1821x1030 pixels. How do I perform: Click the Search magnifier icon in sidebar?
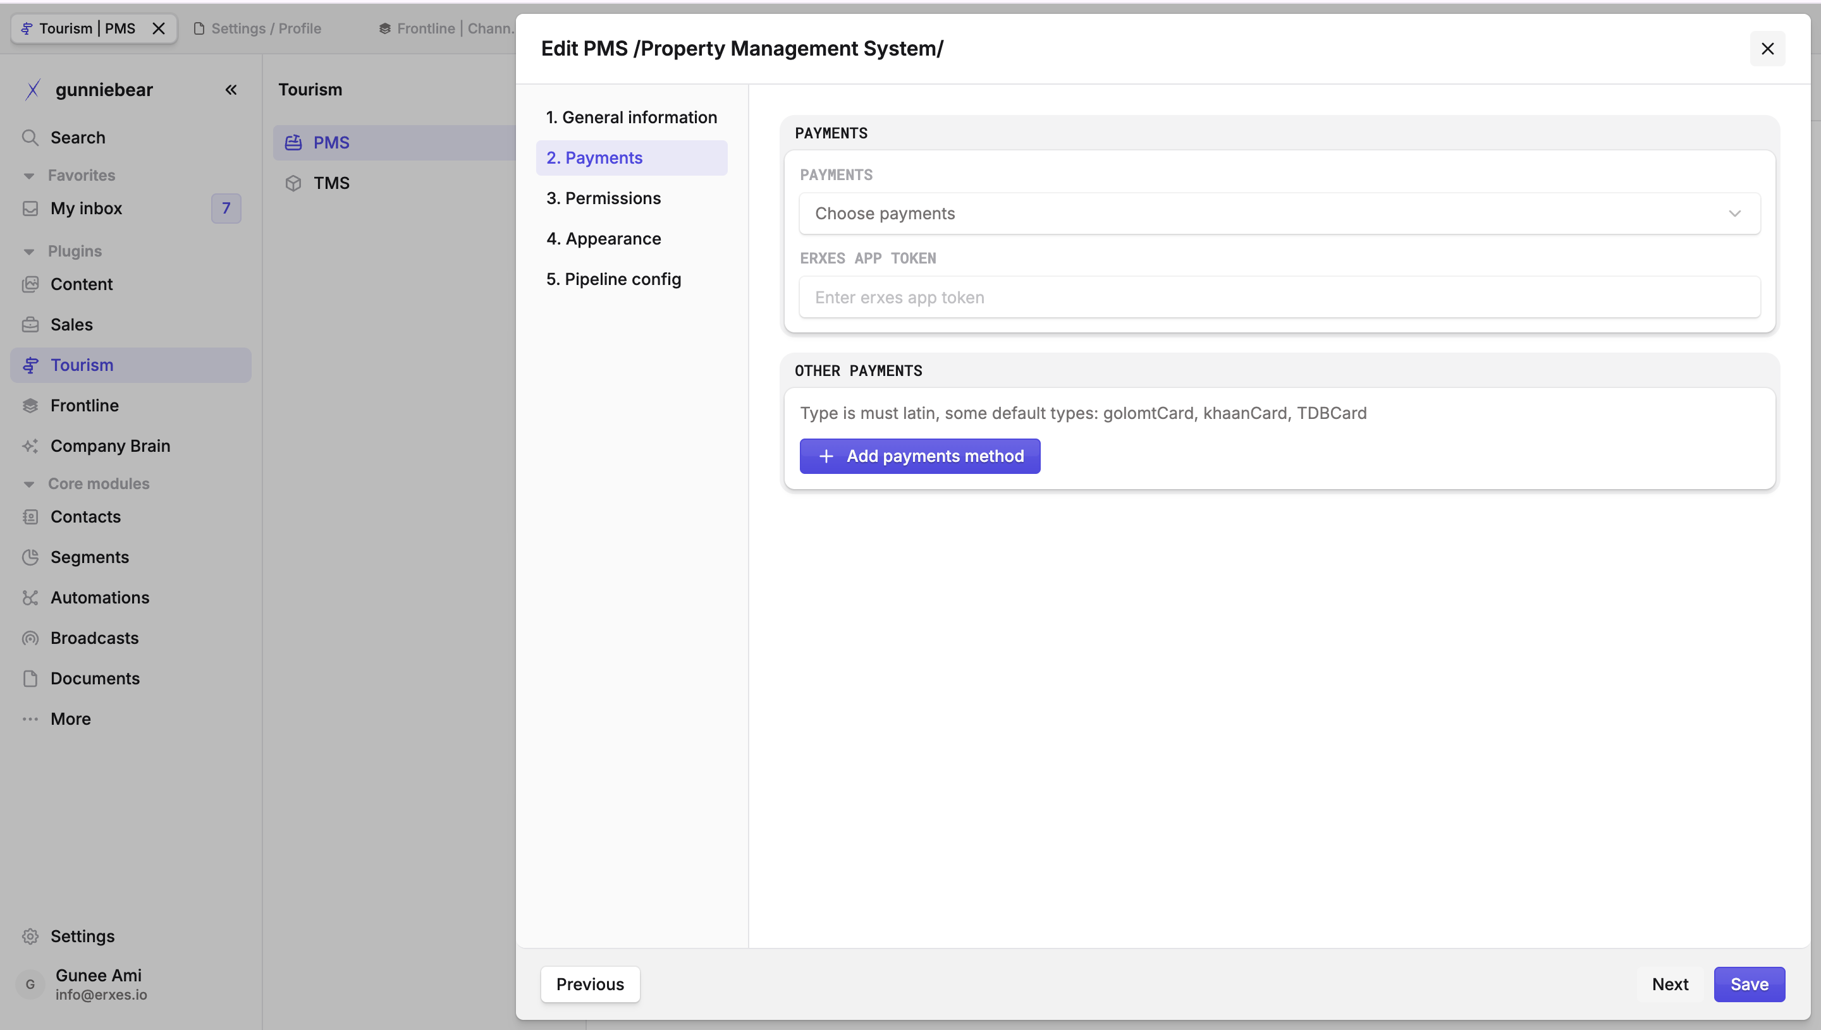point(30,137)
